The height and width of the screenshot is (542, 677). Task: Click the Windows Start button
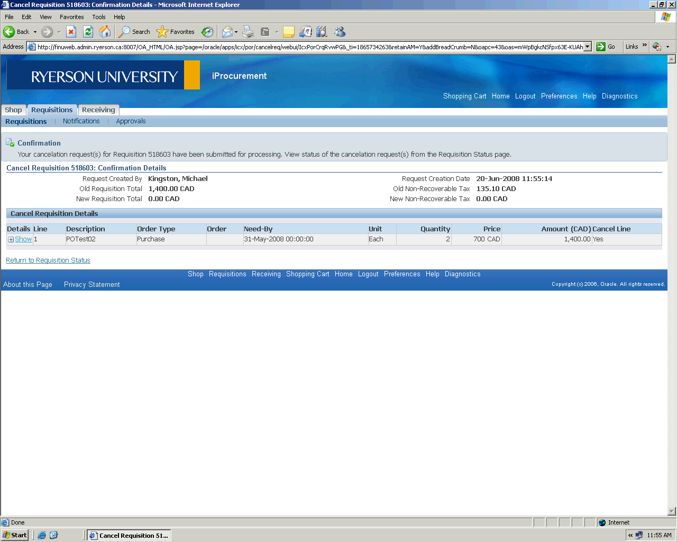pos(15,535)
